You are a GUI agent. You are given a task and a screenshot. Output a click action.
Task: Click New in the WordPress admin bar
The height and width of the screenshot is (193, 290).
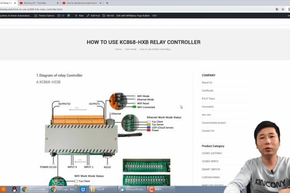[x=79, y=16]
